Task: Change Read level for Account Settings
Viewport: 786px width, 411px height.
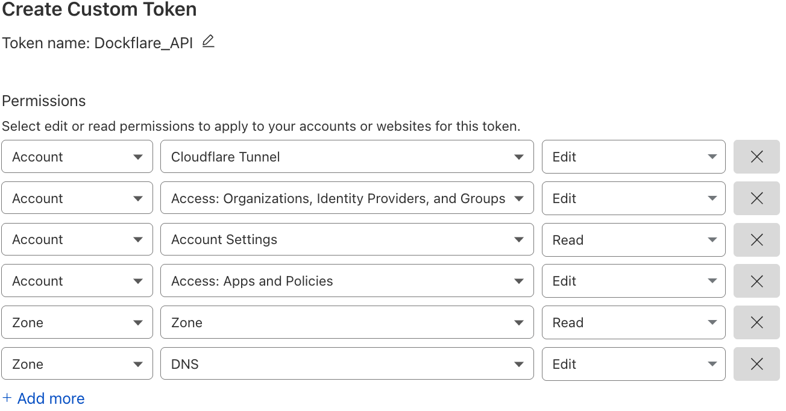Action: click(x=633, y=240)
